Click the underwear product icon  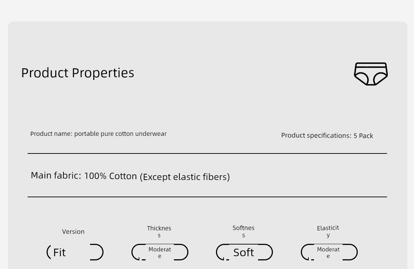click(x=371, y=74)
